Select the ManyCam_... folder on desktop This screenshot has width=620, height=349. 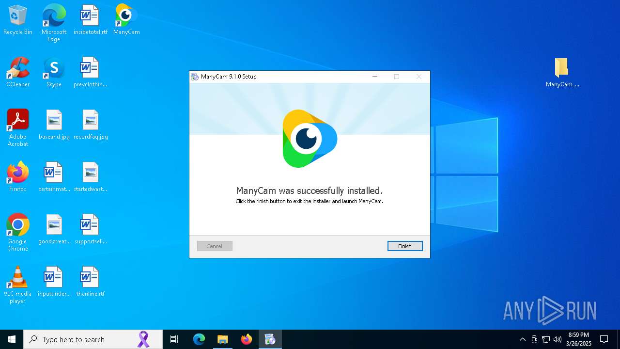pos(562,72)
